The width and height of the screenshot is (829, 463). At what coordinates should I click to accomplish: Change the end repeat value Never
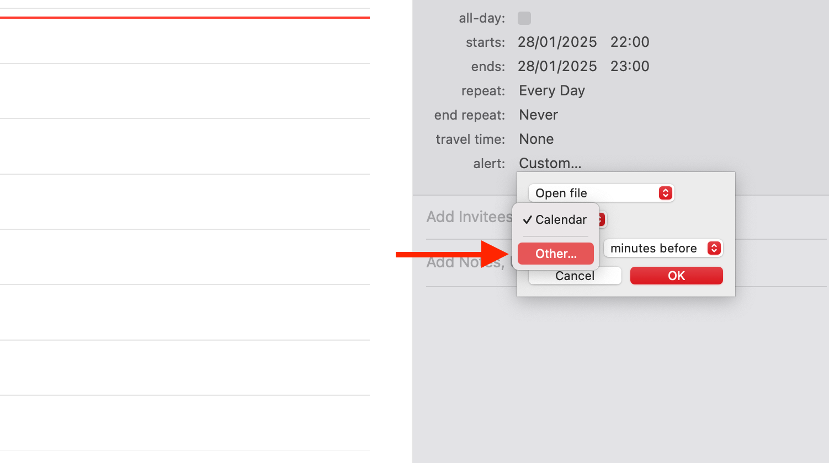(538, 115)
